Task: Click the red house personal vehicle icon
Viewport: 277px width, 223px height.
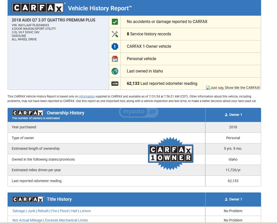Action: pos(115,59)
